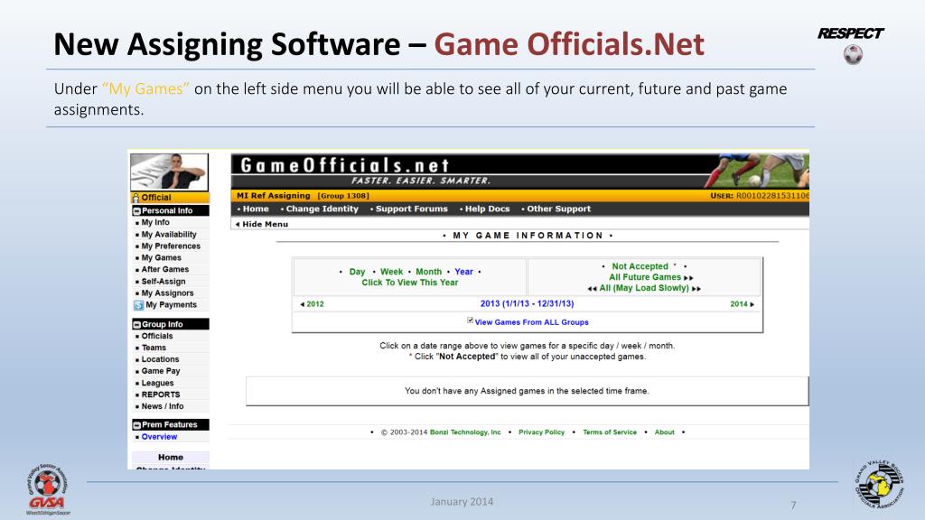Open About footer link
The width and height of the screenshot is (925, 520).
664,432
